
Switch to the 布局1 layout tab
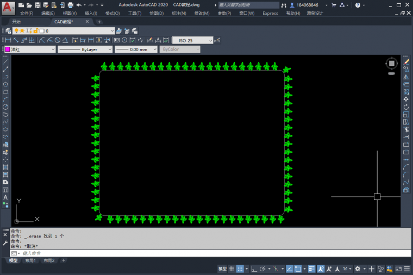30,261
